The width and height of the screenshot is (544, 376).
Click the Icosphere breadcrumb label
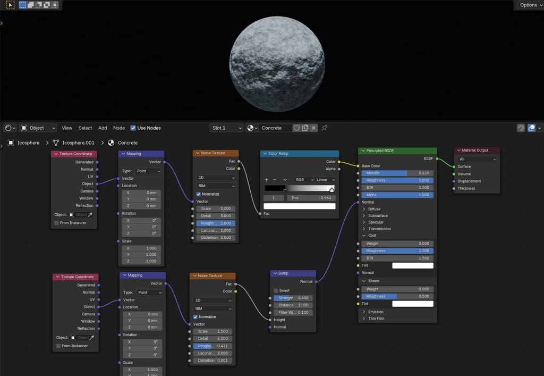point(29,143)
